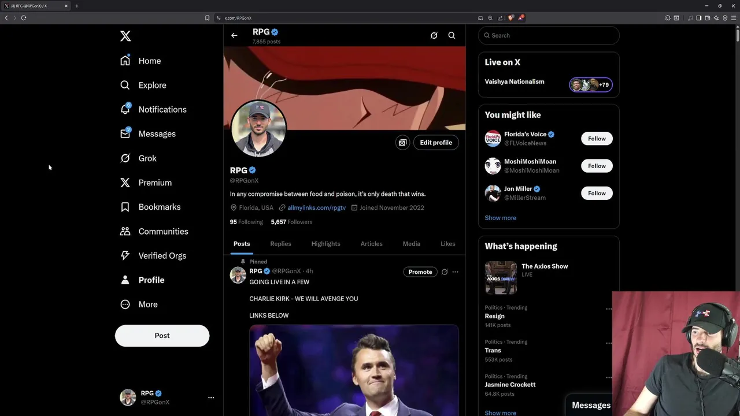Open the allmylinks.com/rpgtv link
Image resolution: width=740 pixels, height=416 pixels.
316,207
